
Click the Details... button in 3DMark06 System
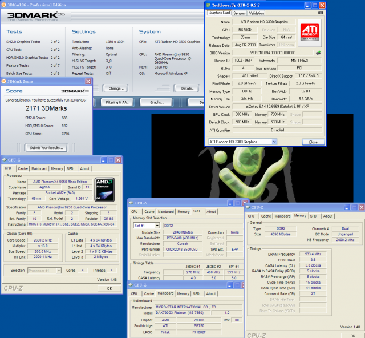[x=187, y=88]
